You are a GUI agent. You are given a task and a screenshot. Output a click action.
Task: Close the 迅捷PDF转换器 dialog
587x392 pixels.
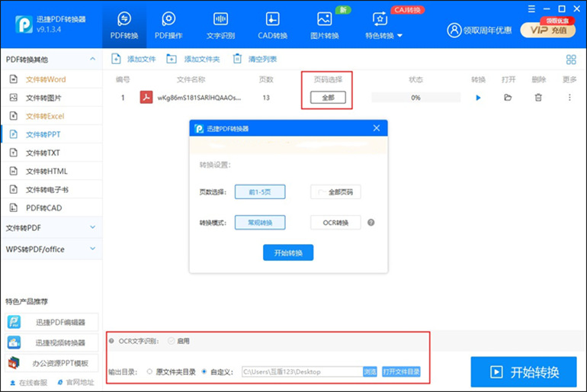pos(377,128)
